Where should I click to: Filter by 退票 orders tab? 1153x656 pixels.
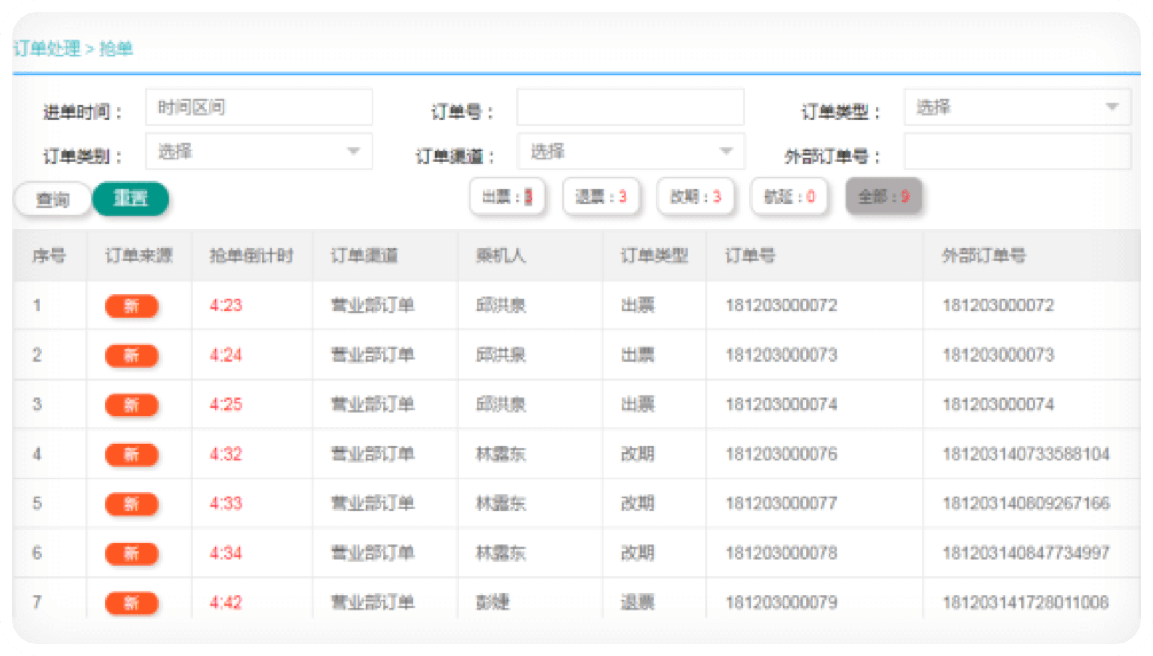coord(600,197)
